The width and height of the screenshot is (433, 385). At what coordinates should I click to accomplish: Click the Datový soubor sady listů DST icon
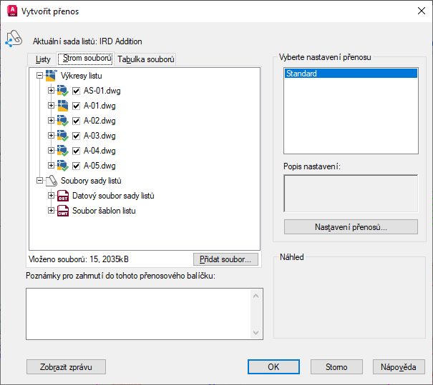tap(63, 196)
